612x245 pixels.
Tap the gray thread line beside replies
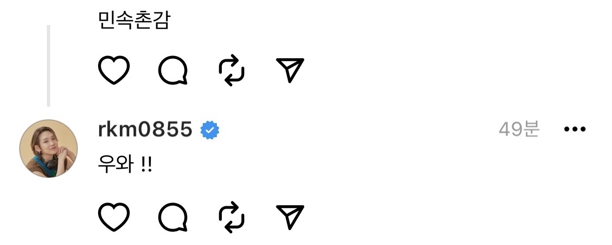pyautogui.click(x=49, y=65)
